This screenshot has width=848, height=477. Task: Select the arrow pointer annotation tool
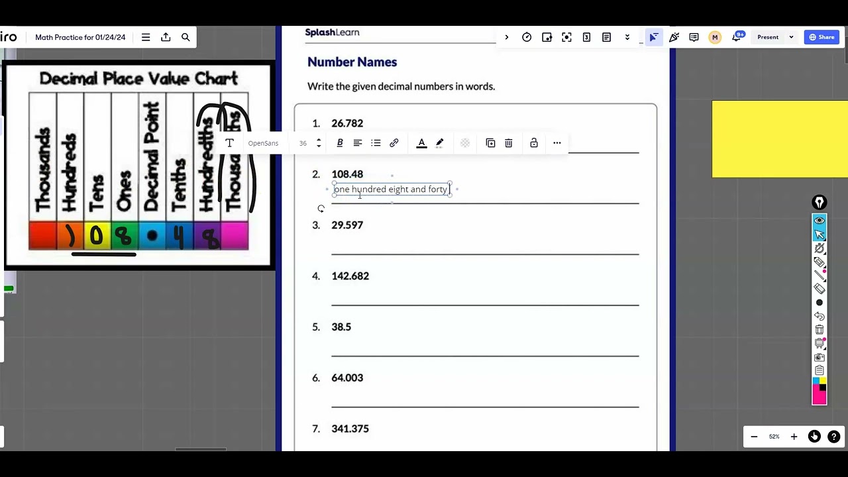pyautogui.click(x=820, y=235)
